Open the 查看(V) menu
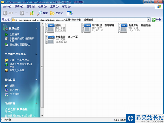164x123 pixels. click(31, 7)
